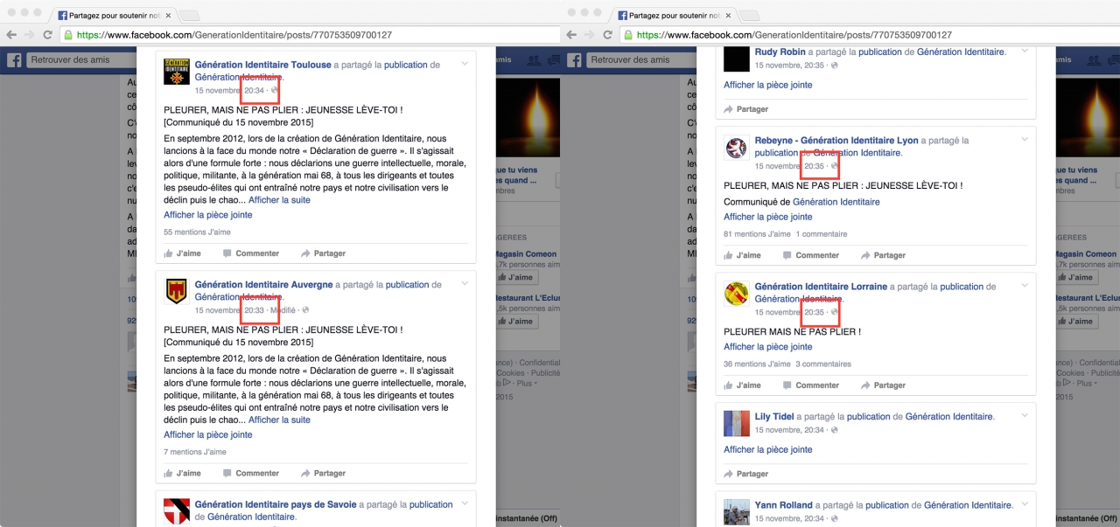Like the Auvergne post with J'aime

pos(182,473)
